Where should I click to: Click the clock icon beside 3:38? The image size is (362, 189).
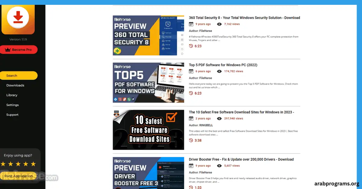[x=191, y=141]
